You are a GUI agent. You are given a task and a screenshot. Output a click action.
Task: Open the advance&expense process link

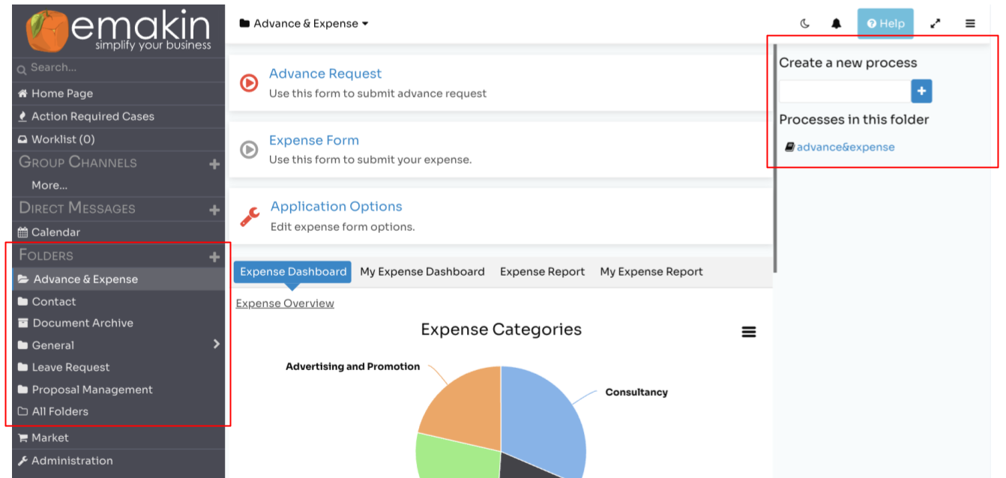pyautogui.click(x=845, y=147)
